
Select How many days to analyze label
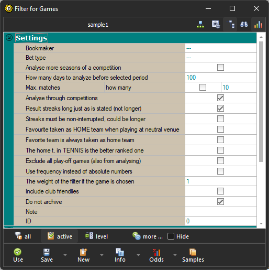(87, 78)
